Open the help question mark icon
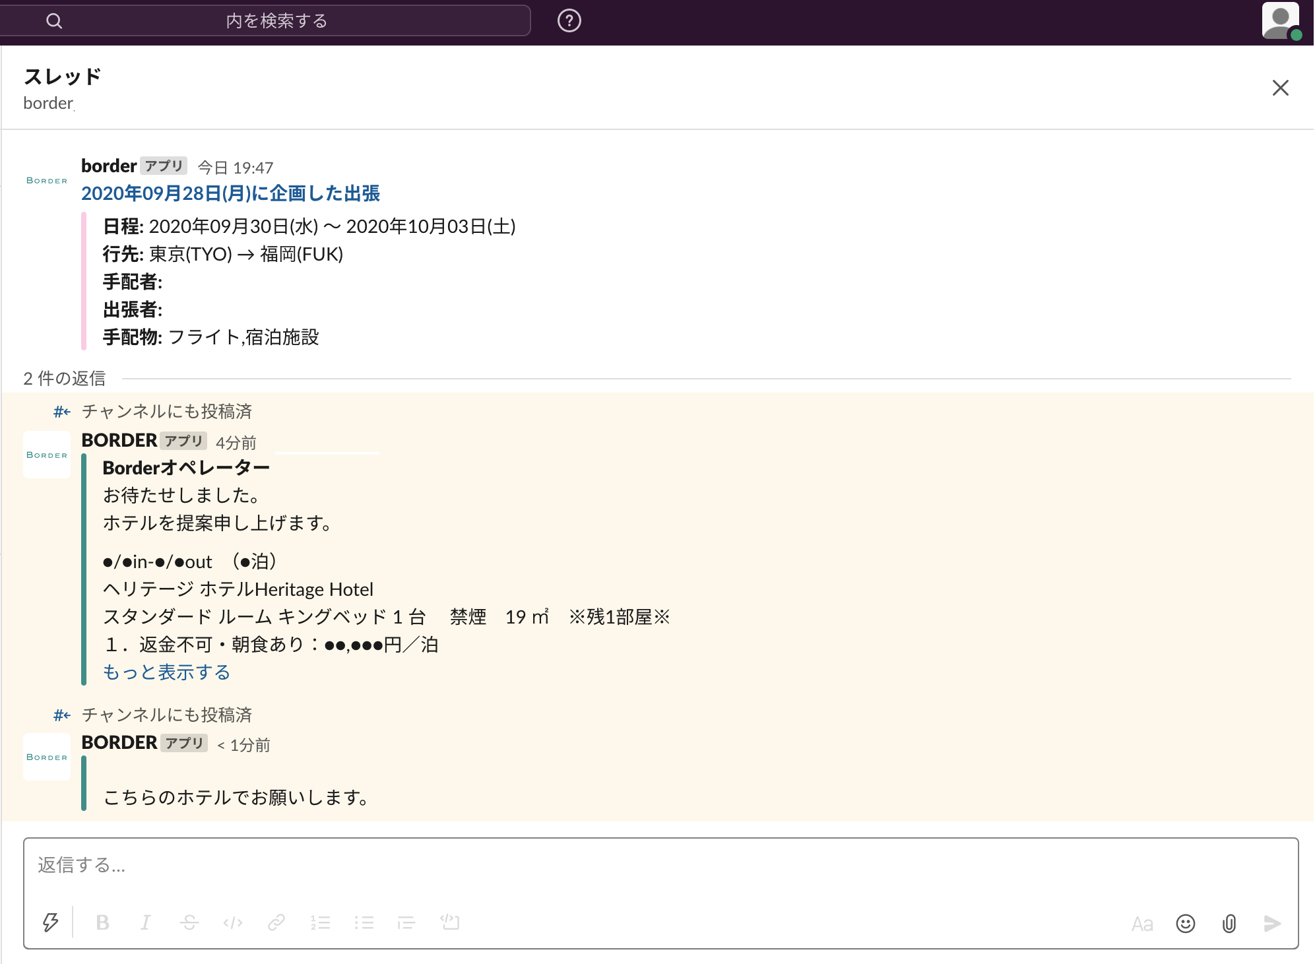The height and width of the screenshot is (964, 1315). (x=569, y=21)
